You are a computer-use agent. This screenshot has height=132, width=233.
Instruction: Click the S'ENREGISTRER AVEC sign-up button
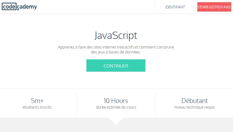[214, 7]
